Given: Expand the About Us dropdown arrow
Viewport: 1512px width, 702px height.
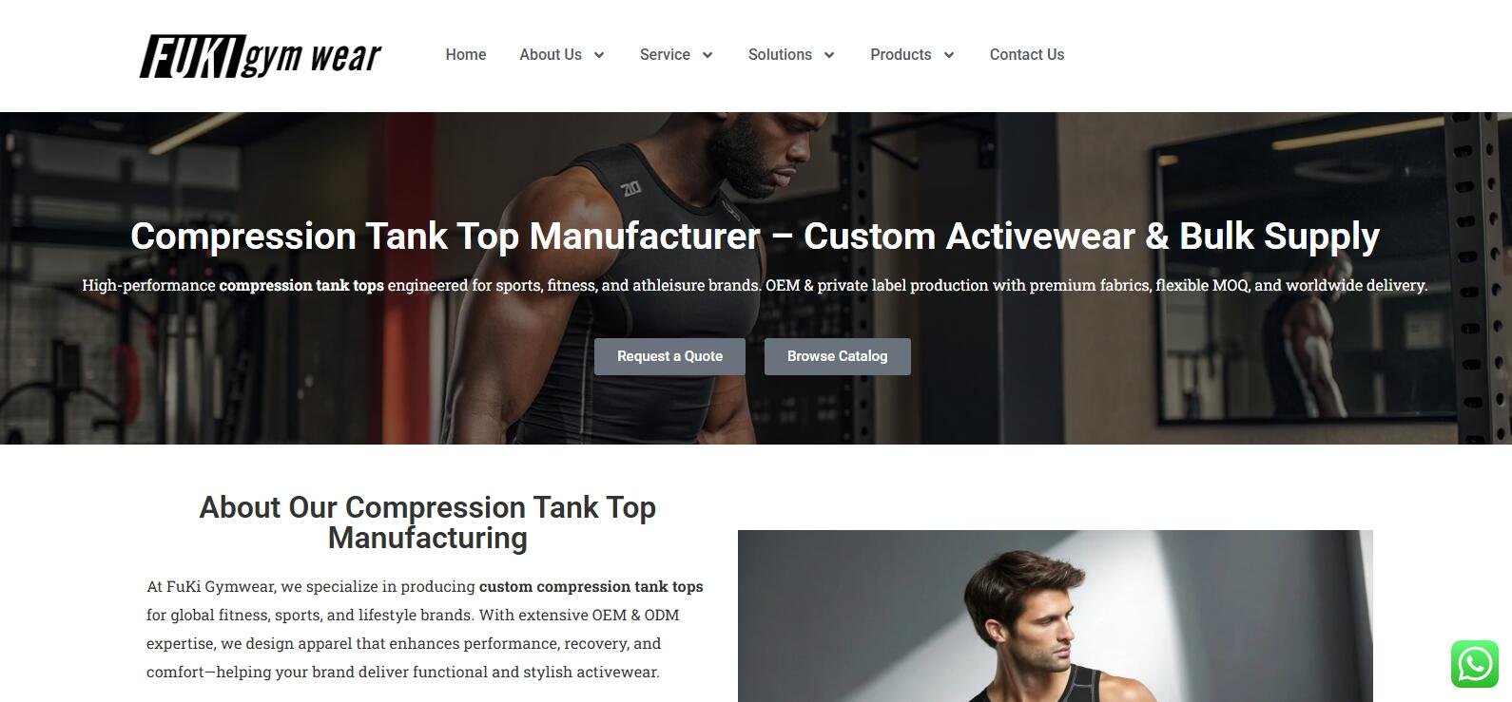Looking at the screenshot, I should [599, 55].
